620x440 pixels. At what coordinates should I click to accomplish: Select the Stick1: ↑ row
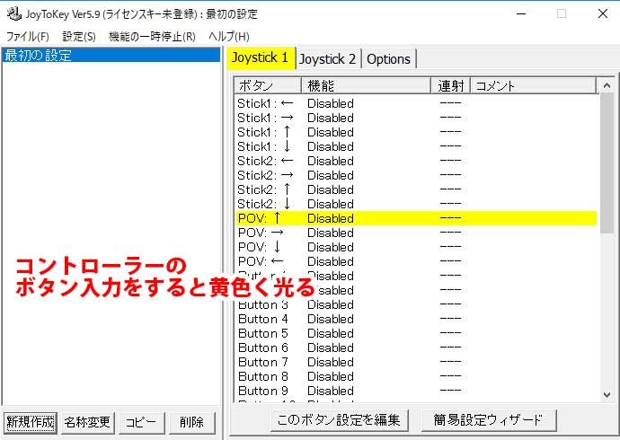point(416,132)
